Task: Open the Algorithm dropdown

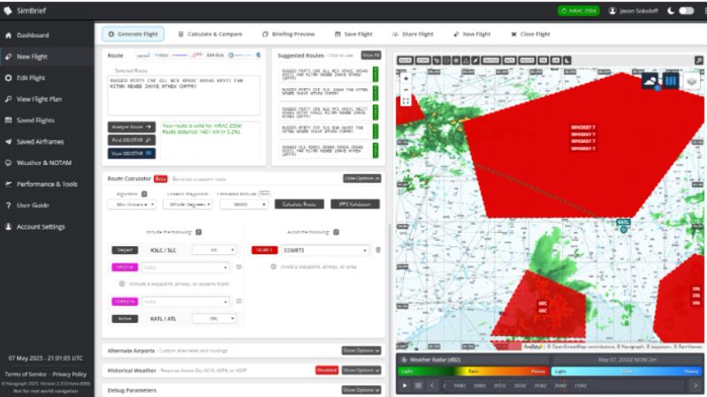Action: tap(132, 205)
